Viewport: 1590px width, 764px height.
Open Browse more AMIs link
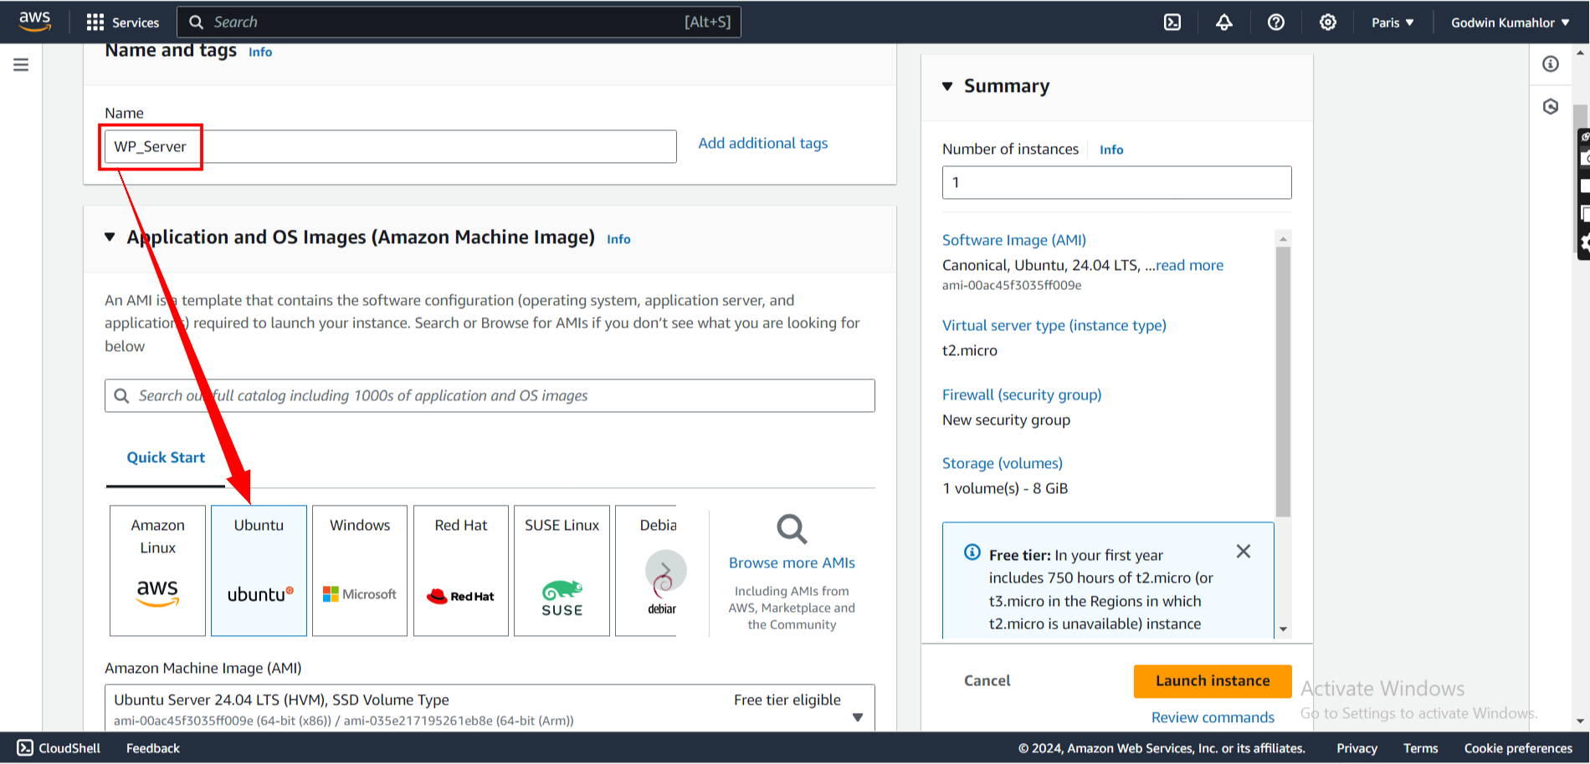click(792, 563)
